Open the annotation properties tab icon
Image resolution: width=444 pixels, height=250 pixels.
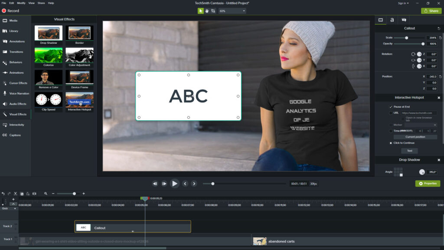point(404,20)
